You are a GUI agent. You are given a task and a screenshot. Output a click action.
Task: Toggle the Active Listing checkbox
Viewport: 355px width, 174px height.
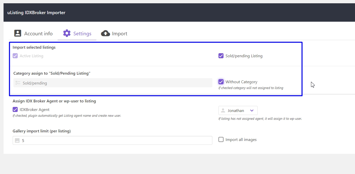pyautogui.click(x=15, y=56)
